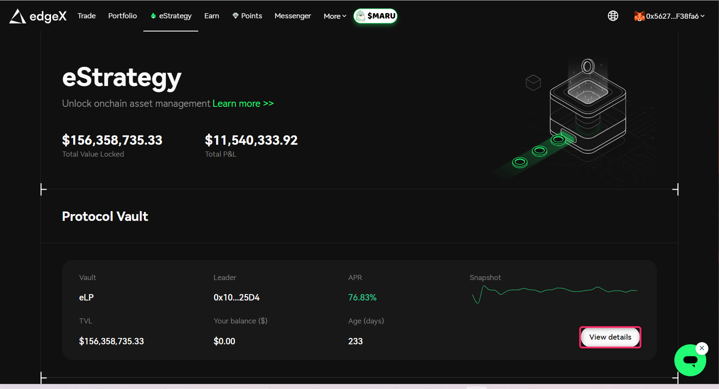719x389 pixels.
Task: Click the edgeX logo
Action: pyautogui.click(x=38, y=16)
